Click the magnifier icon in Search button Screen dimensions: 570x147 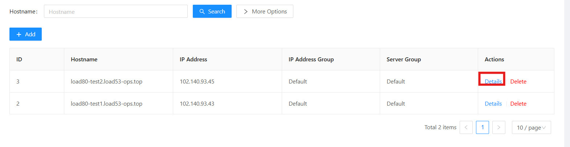point(202,12)
